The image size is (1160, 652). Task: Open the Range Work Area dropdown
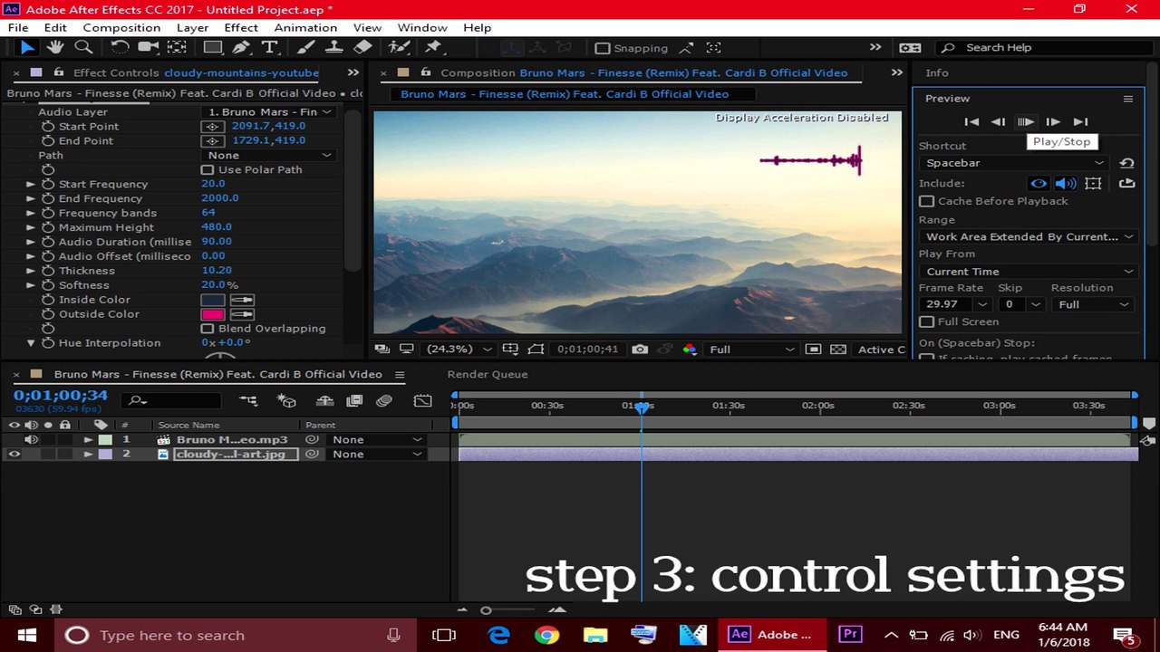[x=1029, y=237]
